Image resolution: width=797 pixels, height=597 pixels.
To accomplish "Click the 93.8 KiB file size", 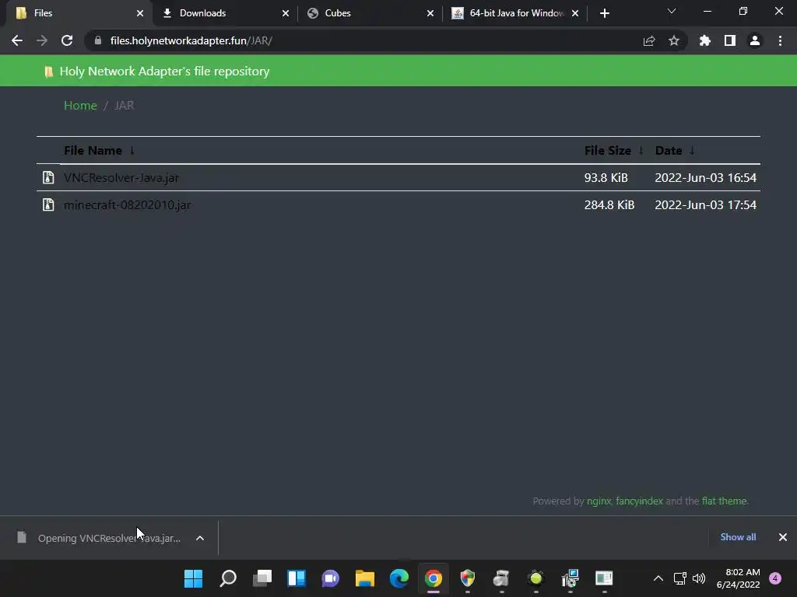I will pos(606,178).
